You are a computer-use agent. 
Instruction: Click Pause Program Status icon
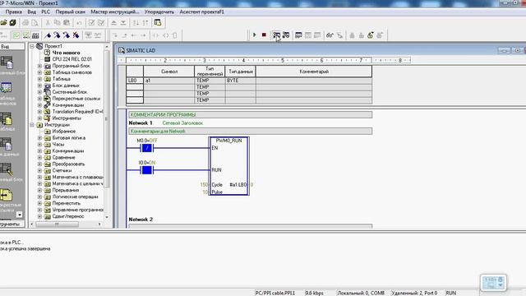pos(286,35)
